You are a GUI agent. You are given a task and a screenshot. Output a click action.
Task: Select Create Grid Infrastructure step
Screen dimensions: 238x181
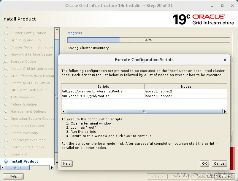click(x=32, y=69)
